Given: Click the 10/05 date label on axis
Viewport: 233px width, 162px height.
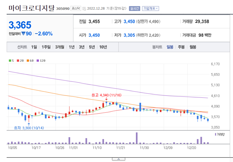Looking at the screenshot, I should point(13,148).
